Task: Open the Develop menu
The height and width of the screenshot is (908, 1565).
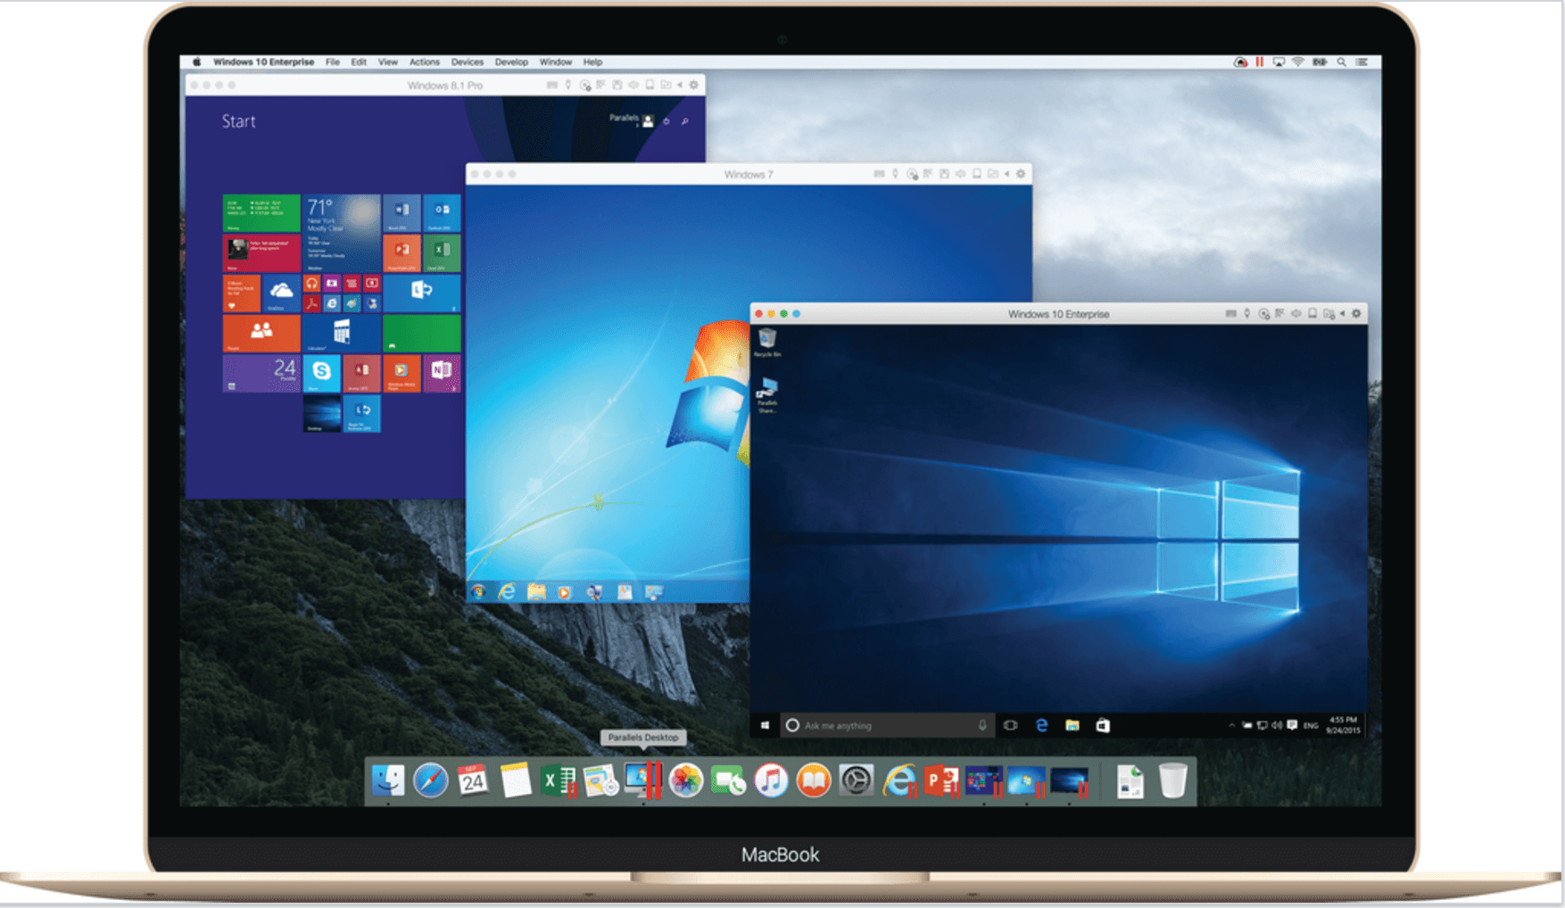Action: pos(511,62)
